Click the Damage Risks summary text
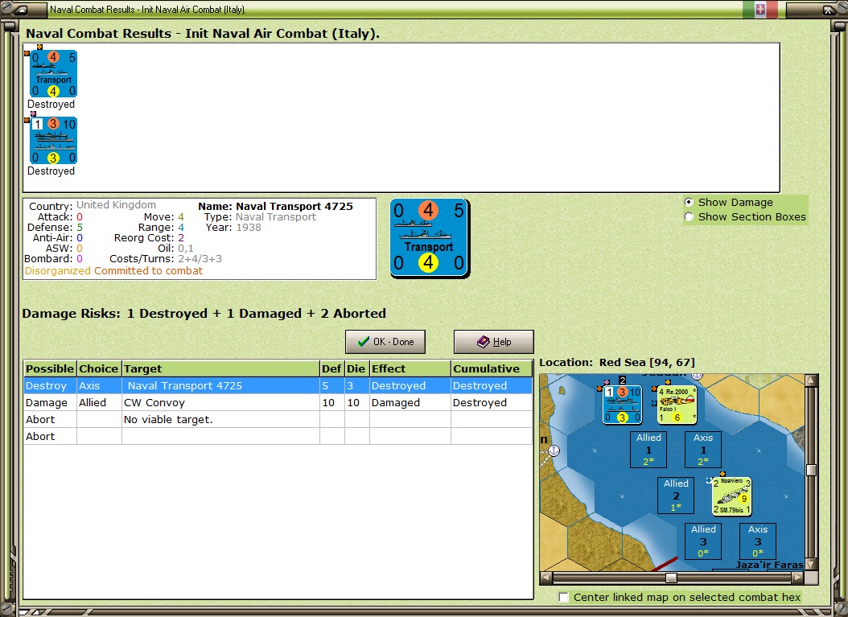Image resolution: width=848 pixels, height=617 pixels. click(x=204, y=313)
